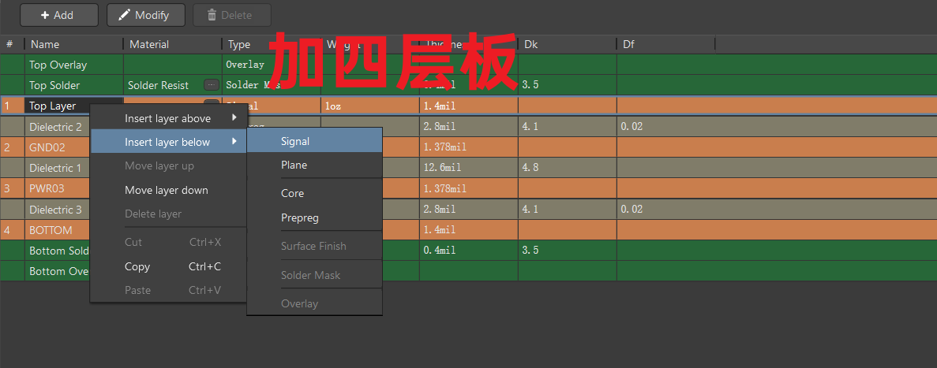Click the Top Overlay layer name
This screenshot has width=937, height=368.
point(58,65)
